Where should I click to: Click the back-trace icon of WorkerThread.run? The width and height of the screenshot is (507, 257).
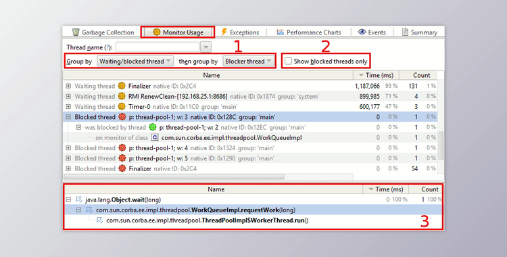[x=99, y=220]
